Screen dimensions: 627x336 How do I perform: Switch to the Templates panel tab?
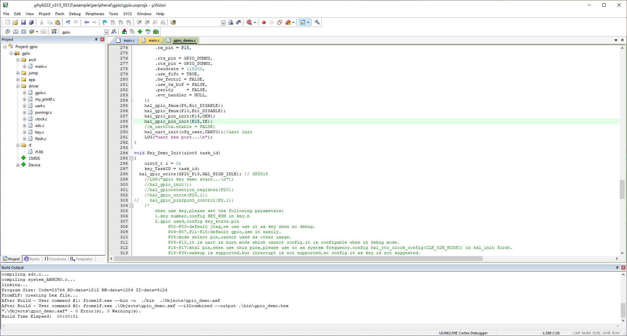coord(82,259)
